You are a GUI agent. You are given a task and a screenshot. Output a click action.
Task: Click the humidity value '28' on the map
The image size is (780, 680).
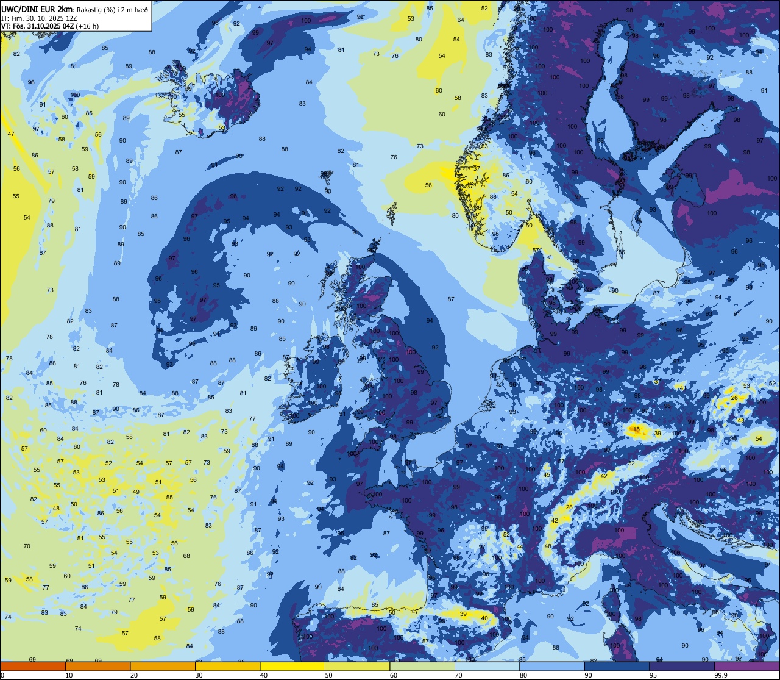point(569,507)
